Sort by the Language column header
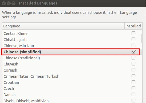The image size is (146, 103). 64,26
